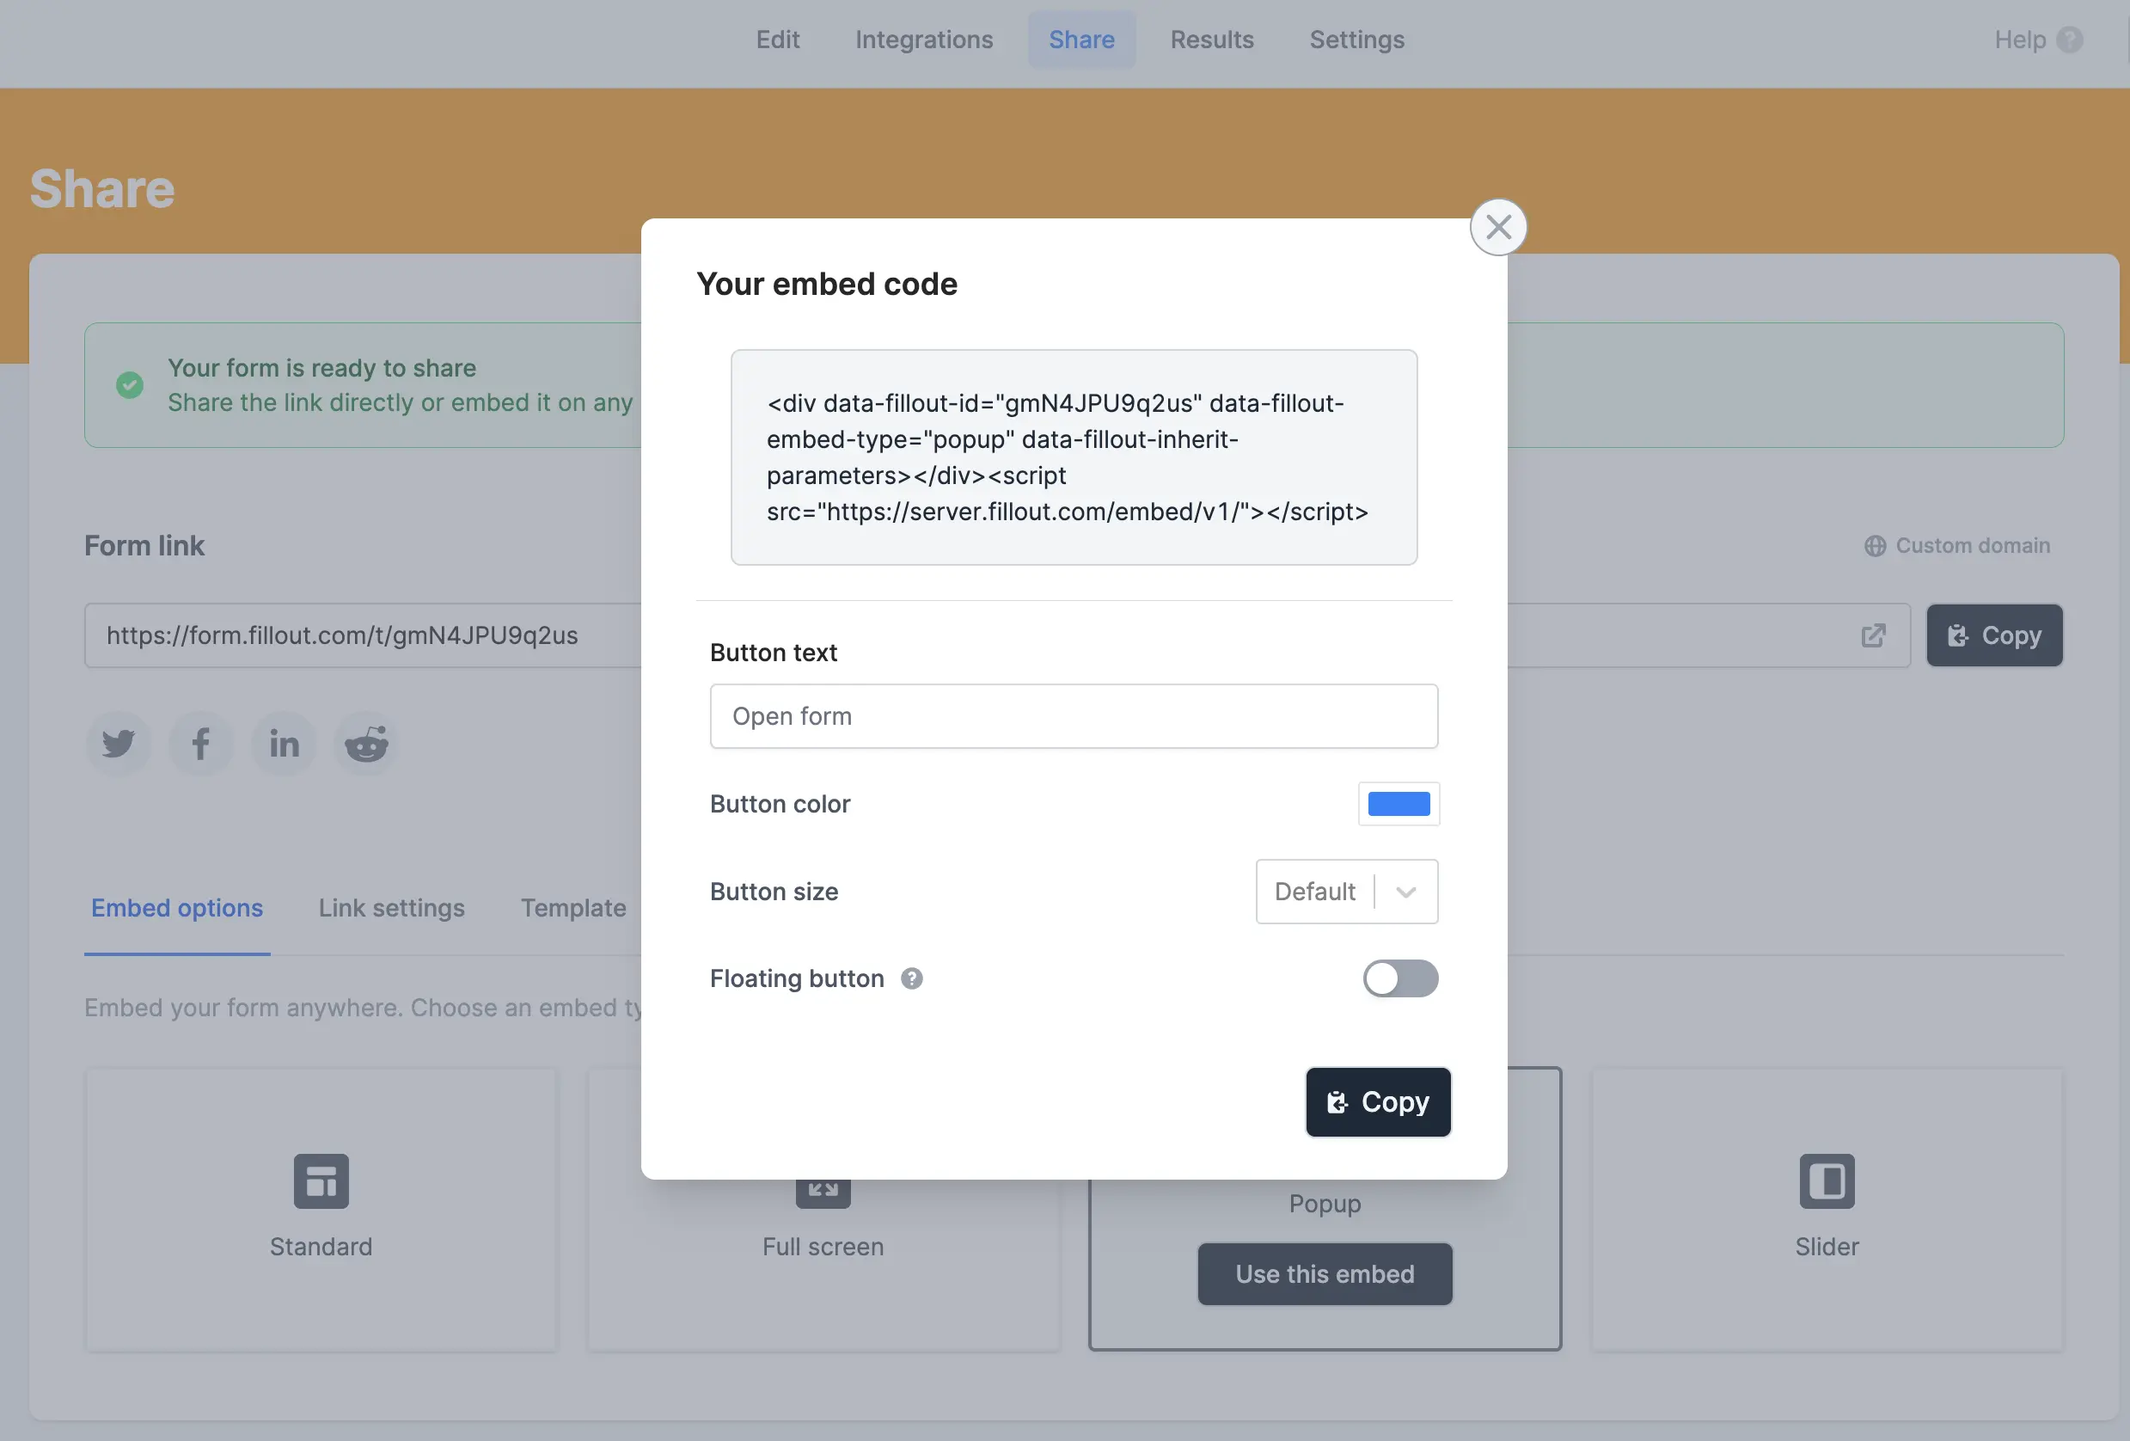Navigate to Integrations
Screen dimensions: 2130x1441
(x=924, y=40)
